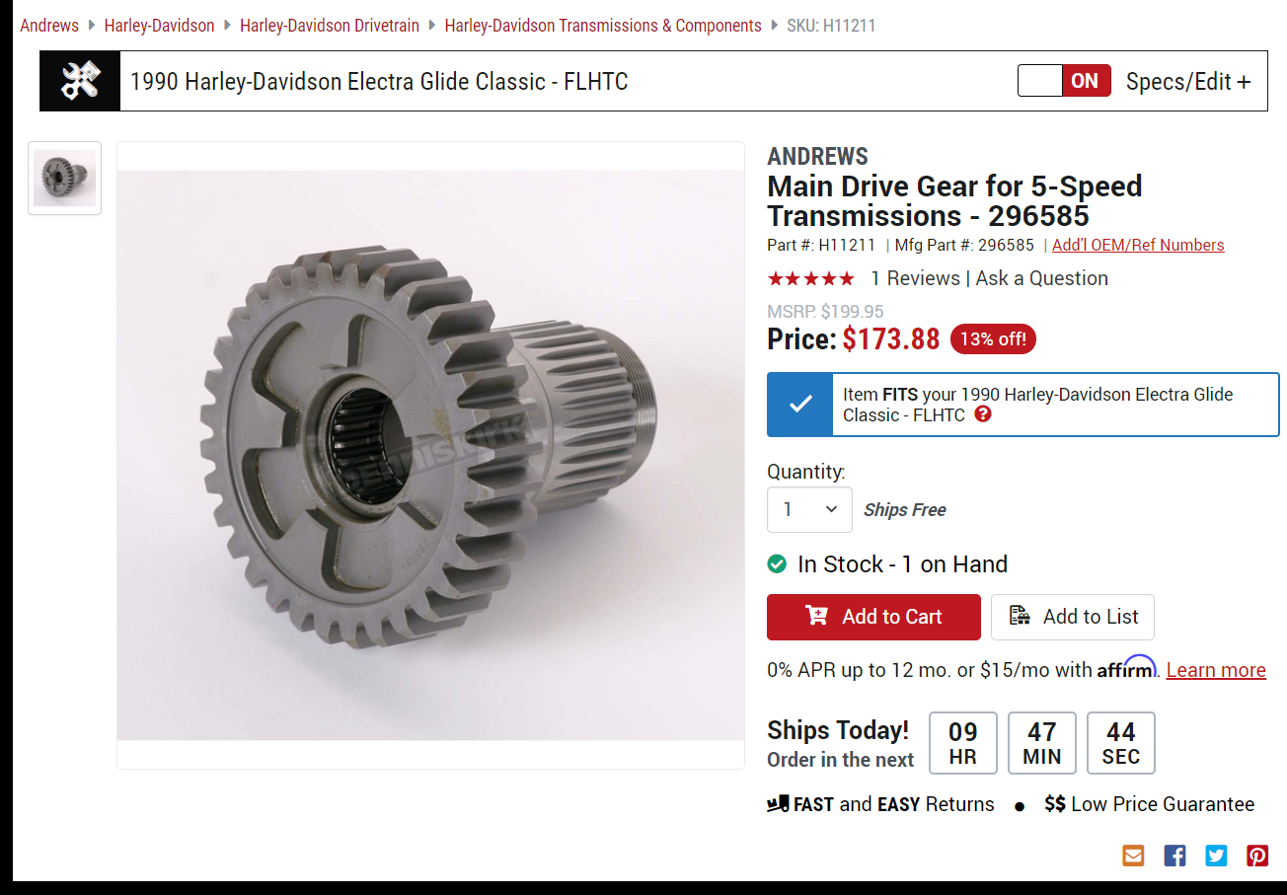Screen dimensions: 1287x895
Task: Go to Harley-Davidson Drivetrain breadcrumb
Action: (x=330, y=26)
